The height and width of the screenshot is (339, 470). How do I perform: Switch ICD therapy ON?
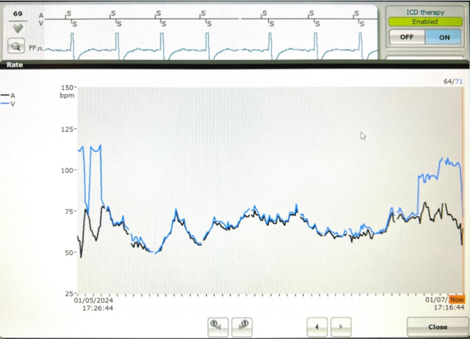coord(443,37)
